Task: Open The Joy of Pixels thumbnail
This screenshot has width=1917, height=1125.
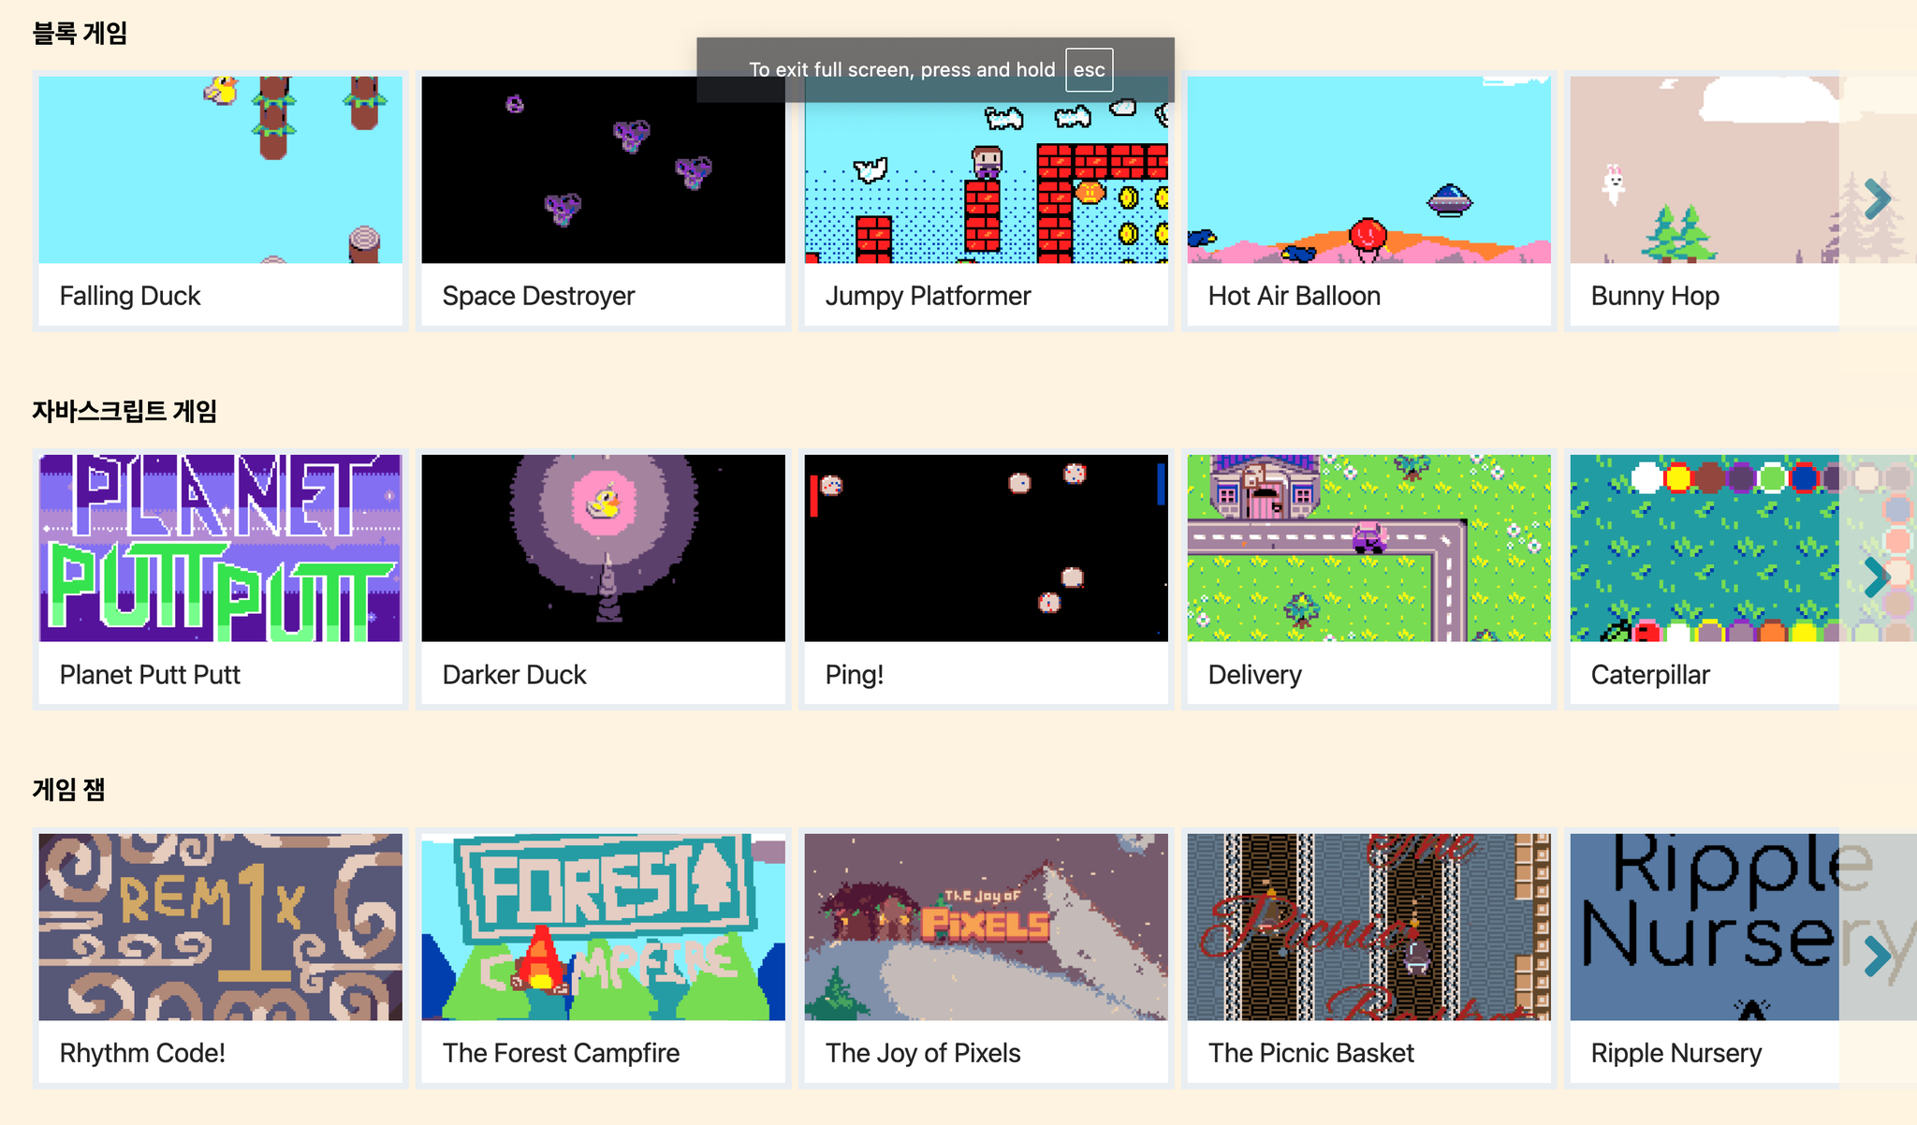Action: (986, 927)
